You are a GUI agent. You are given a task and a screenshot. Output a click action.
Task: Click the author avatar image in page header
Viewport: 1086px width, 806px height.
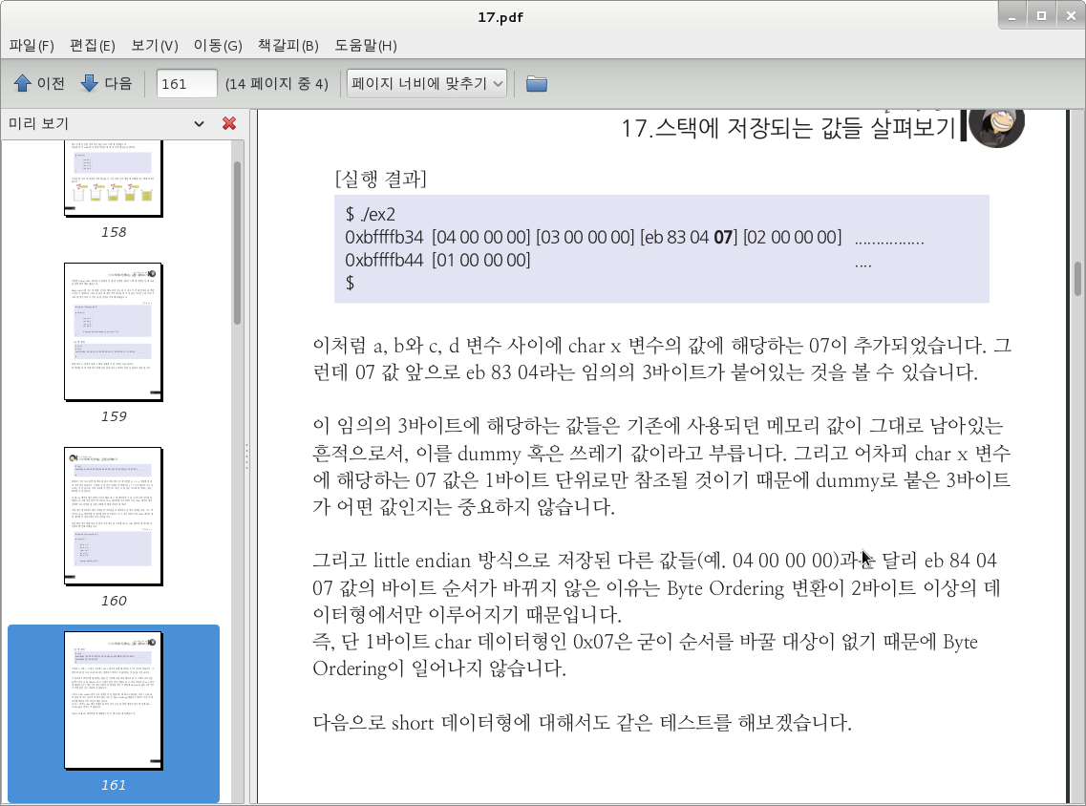point(996,124)
